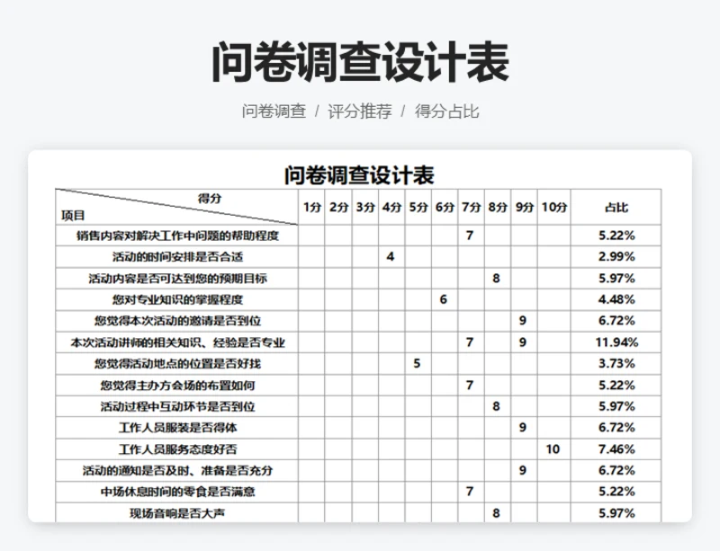Click the subtitle tag 评分推荐
720x551 pixels.
click(x=360, y=111)
